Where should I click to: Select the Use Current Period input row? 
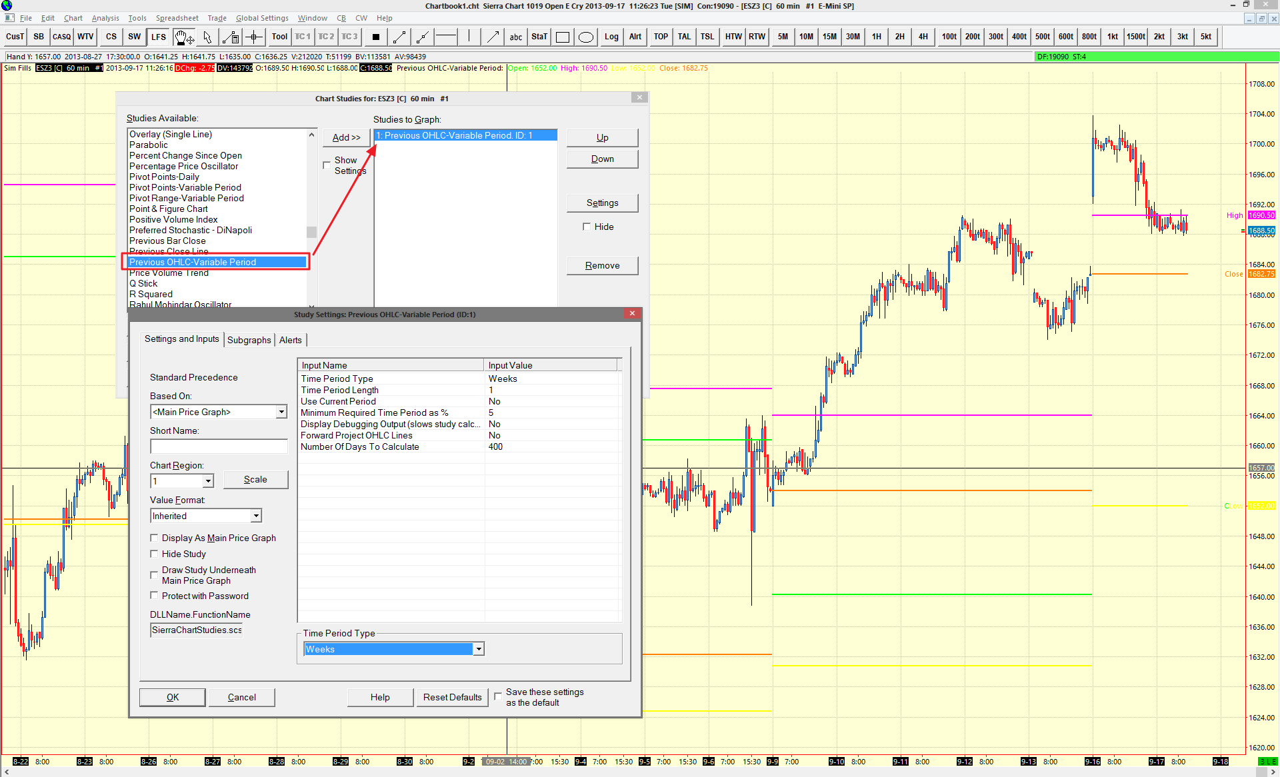[x=459, y=401]
